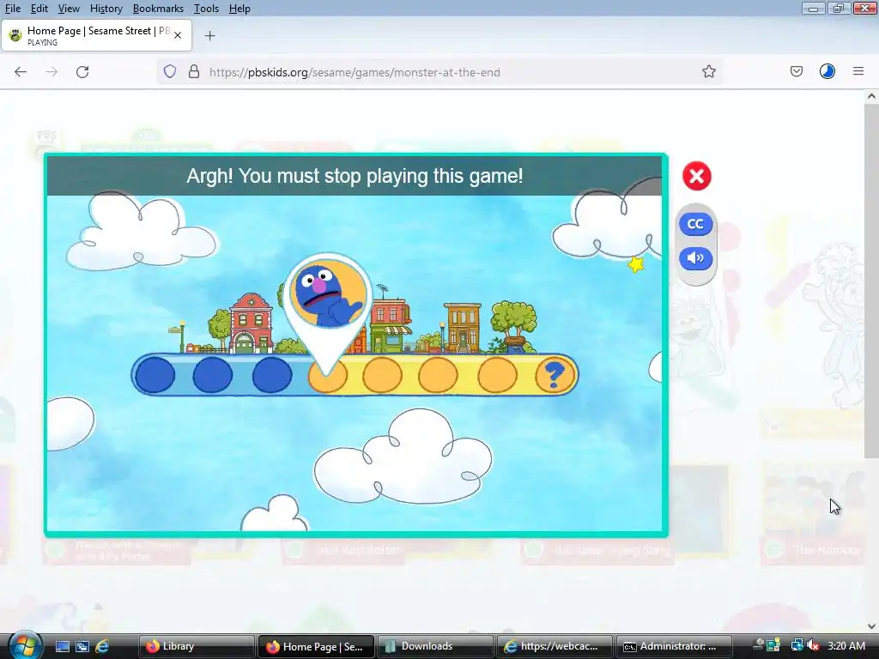Image resolution: width=879 pixels, height=659 pixels.
Task: Close the game with the red X button
Action: click(697, 176)
